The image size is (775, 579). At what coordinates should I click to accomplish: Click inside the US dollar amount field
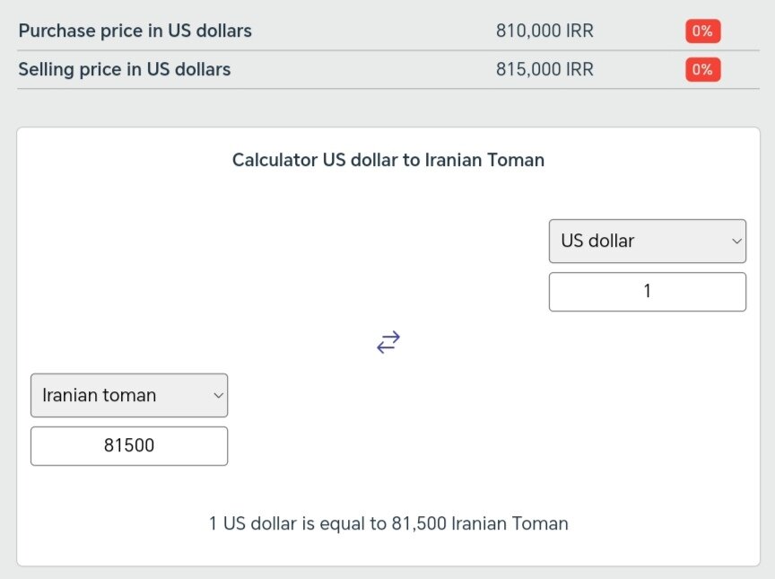tap(647, 291)
